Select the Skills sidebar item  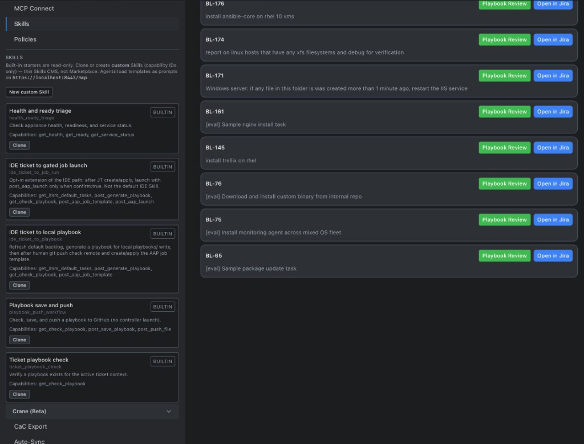[x=92, y=24]
